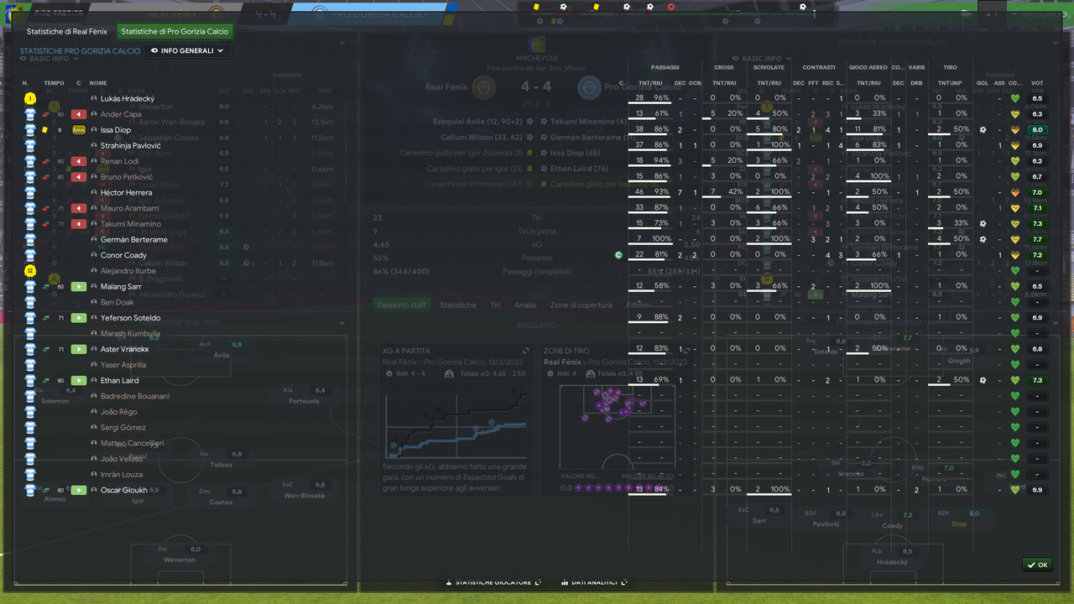Screen dimensions: 1074x604
Task: Select the Statistiche di Pro Gorizia Calcio tab
Action: tap(175, 32)
